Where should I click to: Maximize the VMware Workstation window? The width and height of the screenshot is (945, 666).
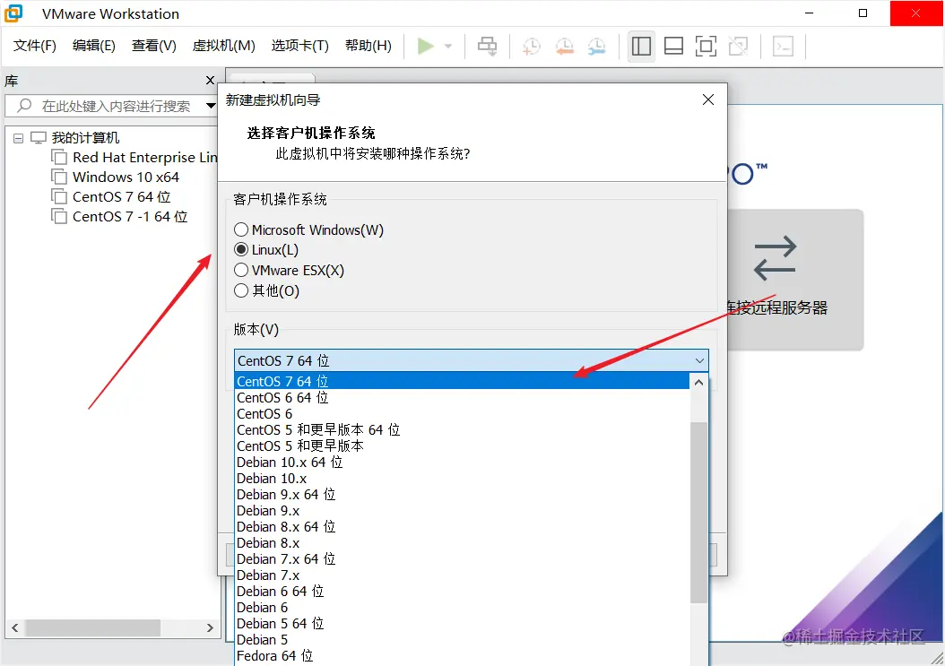point(863,13)
